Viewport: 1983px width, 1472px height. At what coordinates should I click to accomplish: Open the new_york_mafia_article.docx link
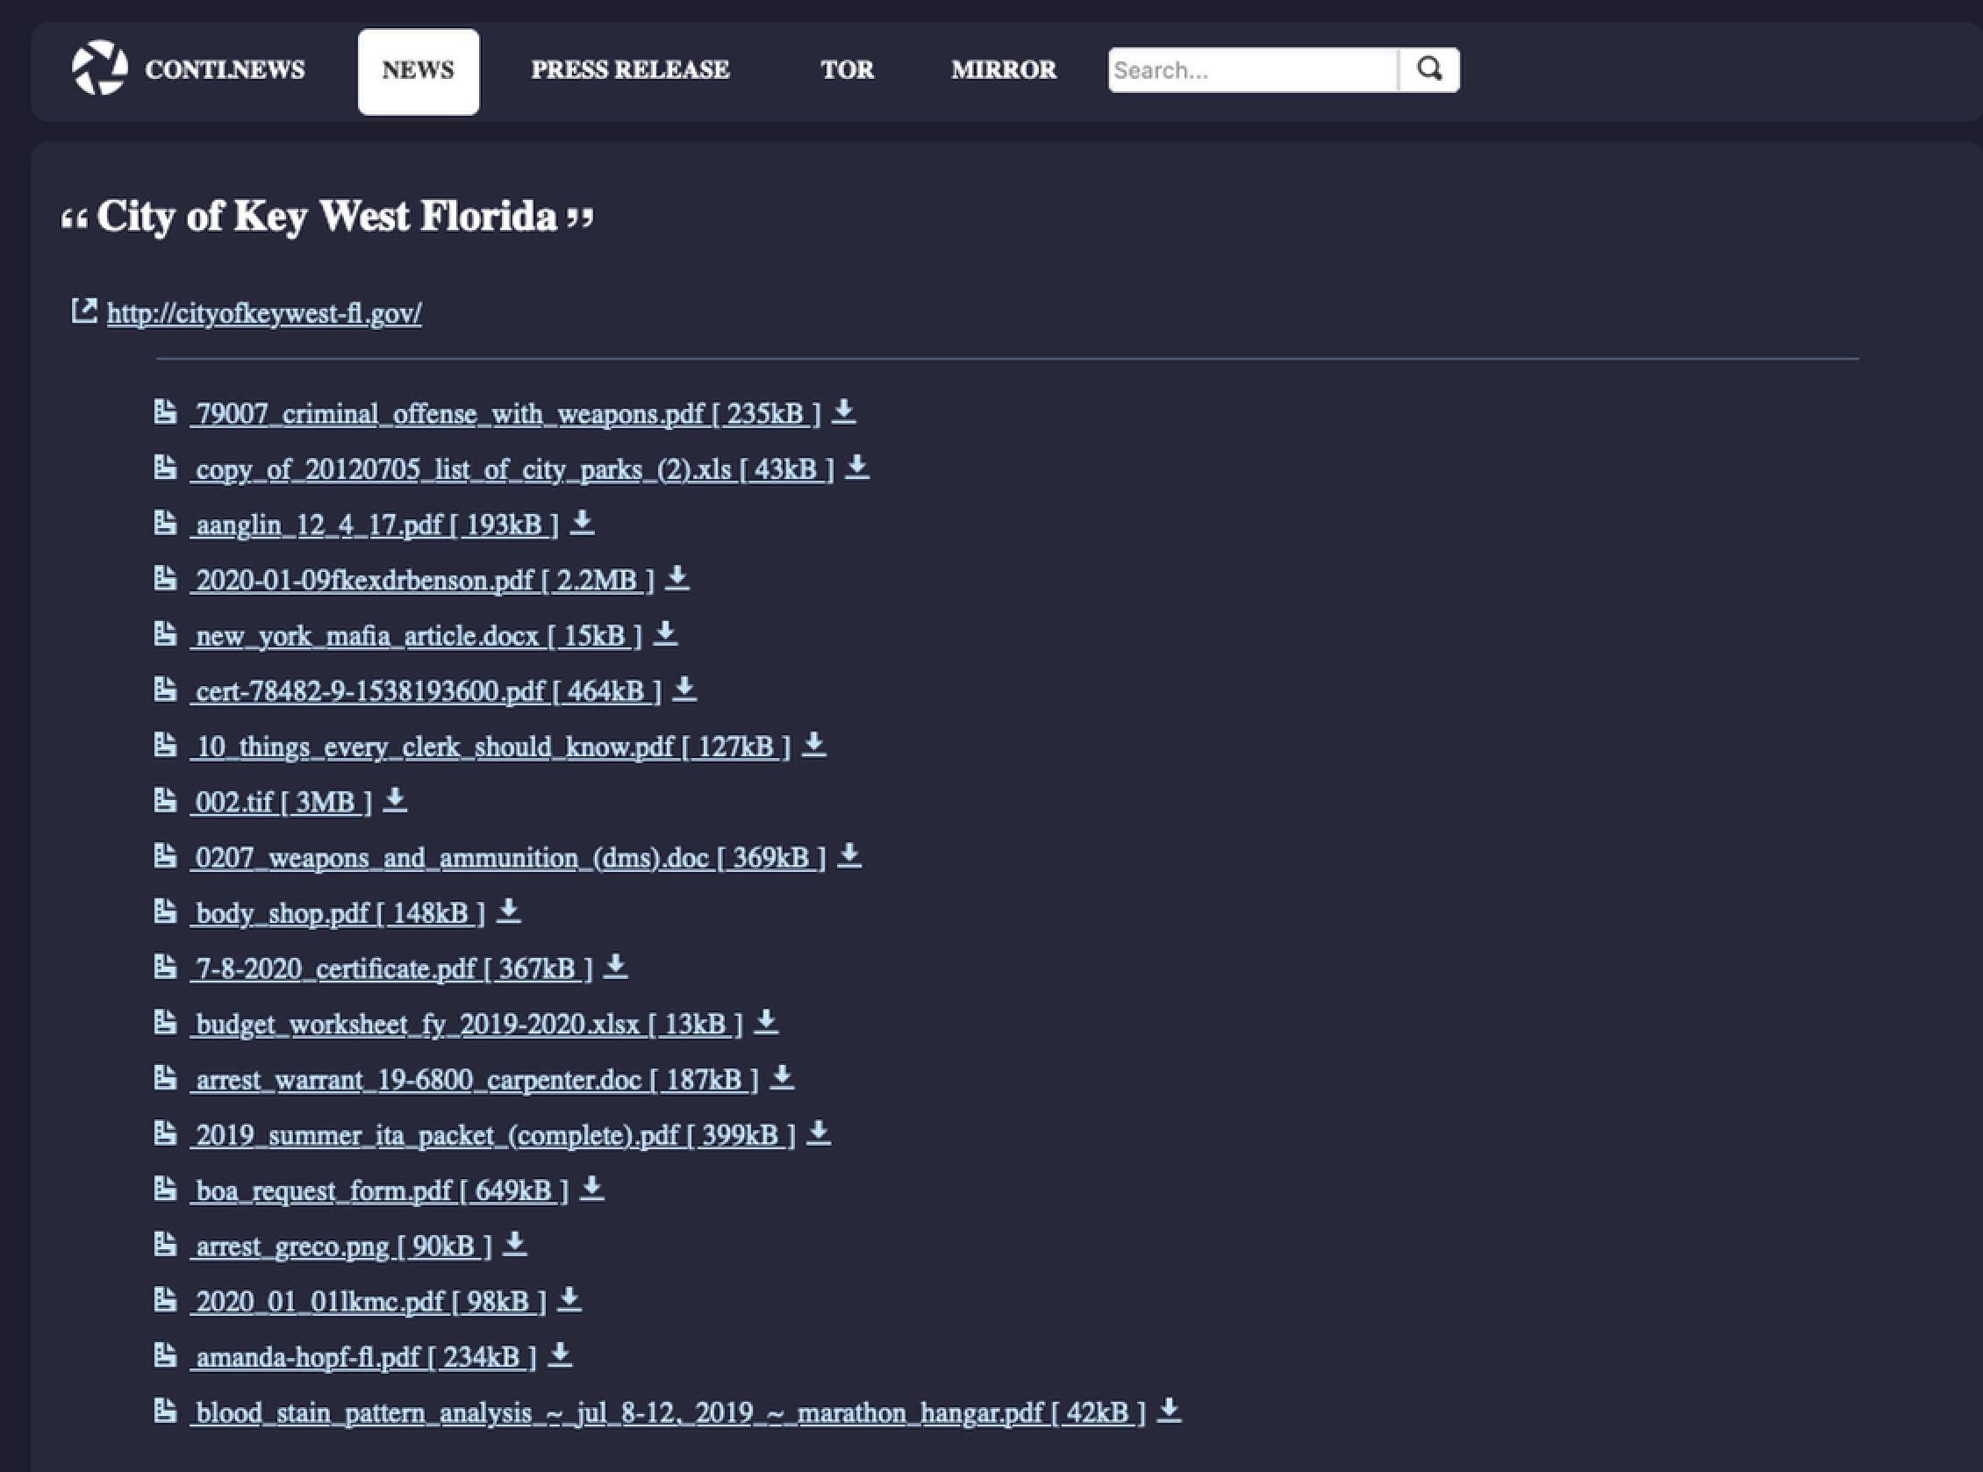[415, 636]
